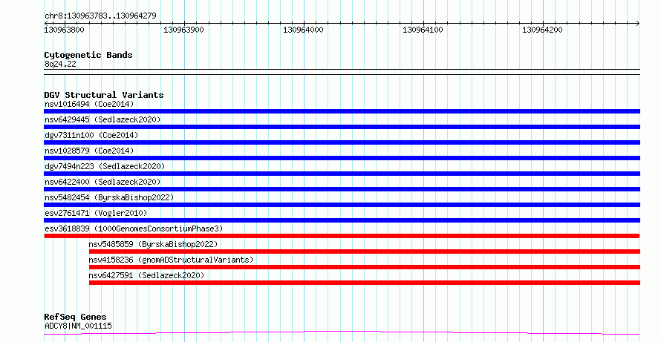This screenshot has width=661, height=342.
Task: Select the blue bar for nsv1016494
Action: tap(342, 111)
